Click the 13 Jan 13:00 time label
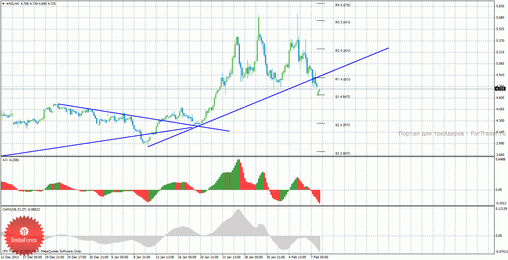 (x=165, y=257)
